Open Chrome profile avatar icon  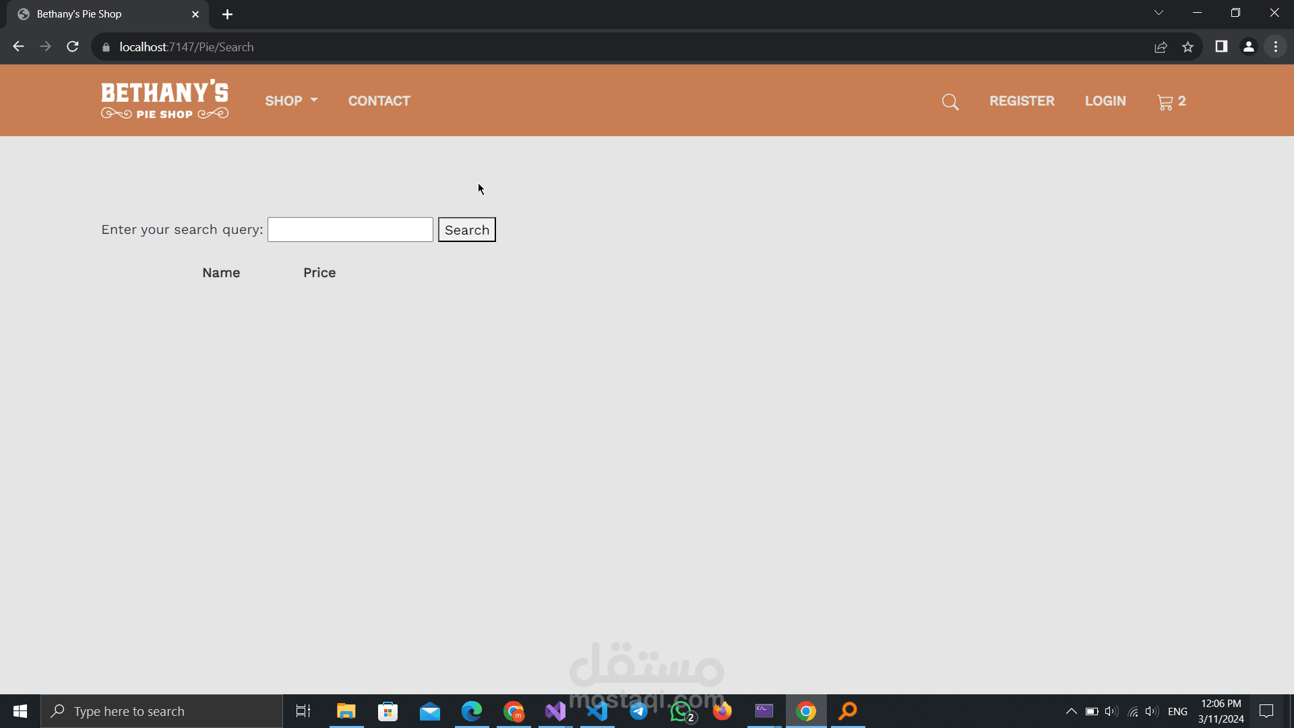tap(1248, 47)
